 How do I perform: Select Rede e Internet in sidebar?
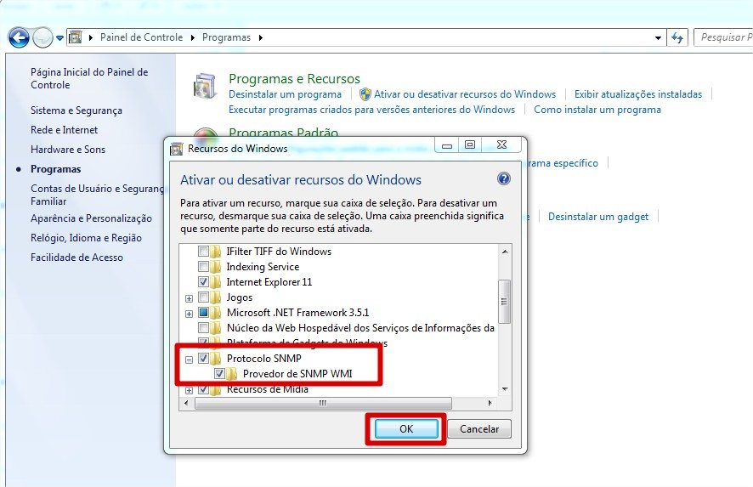(x=64, y=130)
